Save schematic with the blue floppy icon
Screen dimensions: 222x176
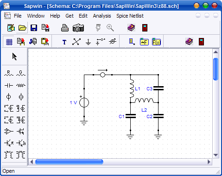pyautogui.click(x=34, y=28)
